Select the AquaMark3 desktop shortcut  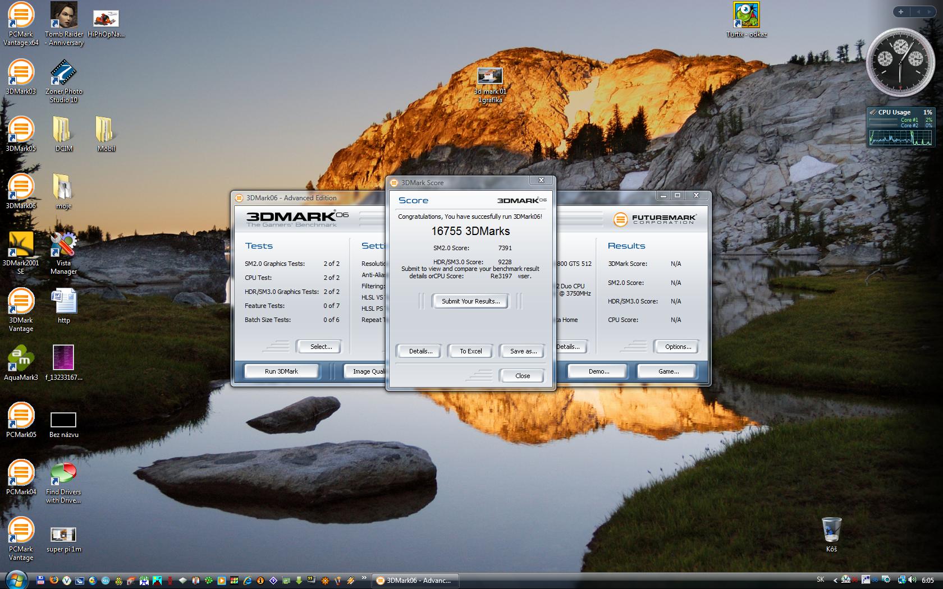point(21,363)
